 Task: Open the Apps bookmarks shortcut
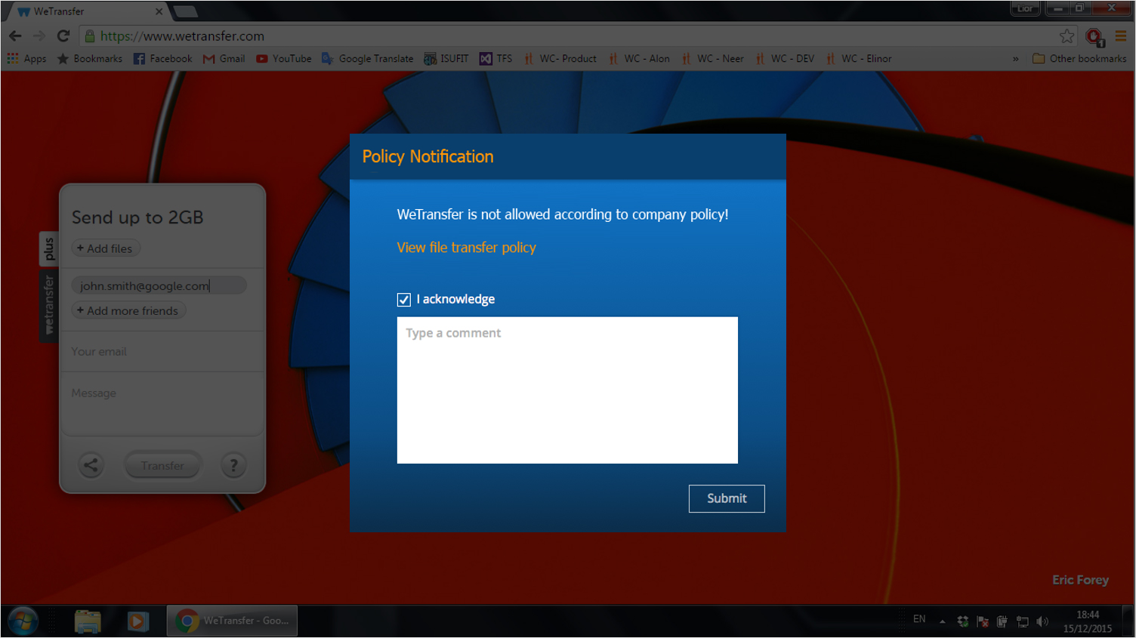[26, 58]
